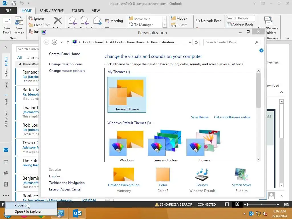Click Get more themes online link
The width and height of the screenshot is (292, 219).
[232, 117]
